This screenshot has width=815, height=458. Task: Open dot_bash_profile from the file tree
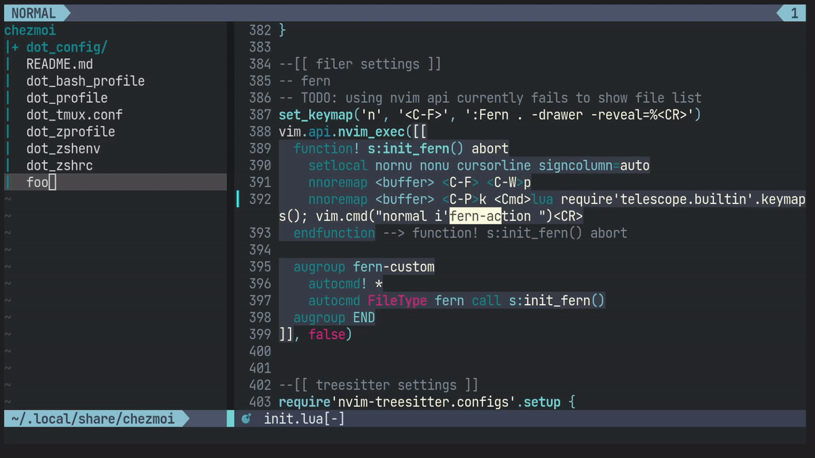click(85, 81)
